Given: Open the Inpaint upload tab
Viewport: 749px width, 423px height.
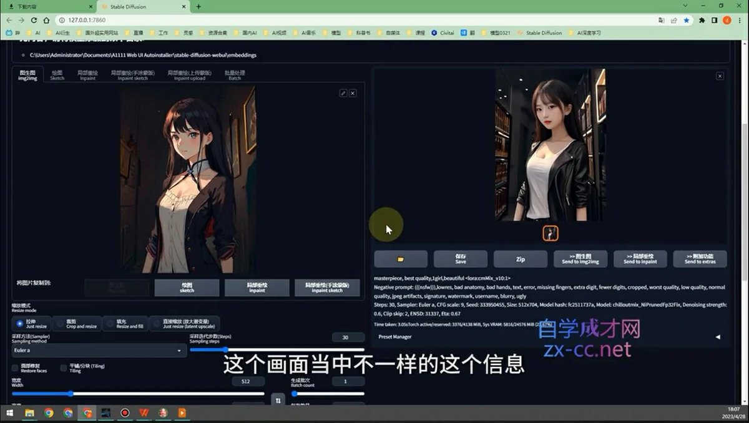Looking at the screenshot, I should click(190, 75).
